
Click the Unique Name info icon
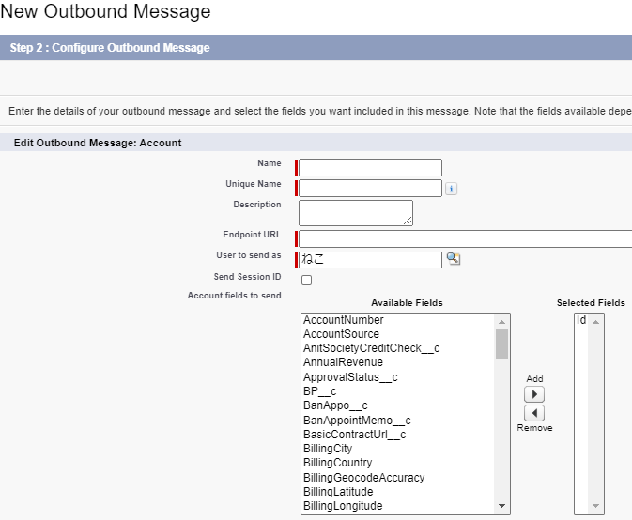(x=451, y=189)
